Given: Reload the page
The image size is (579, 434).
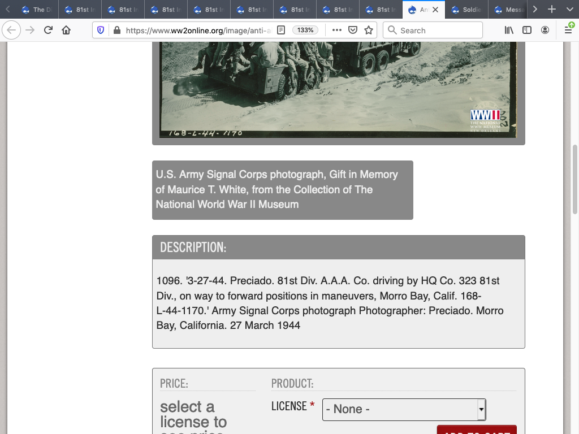Looking at the screenshot, I should pos(48,31).
